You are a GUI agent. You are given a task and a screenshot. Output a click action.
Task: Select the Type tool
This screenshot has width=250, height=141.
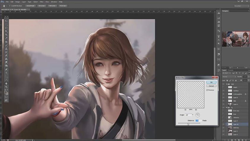click(6, 73)
